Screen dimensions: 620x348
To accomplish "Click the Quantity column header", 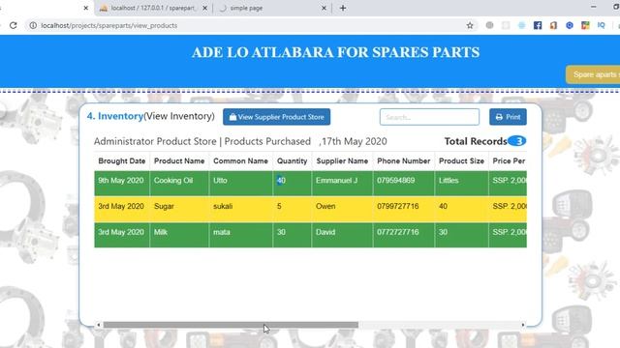I will point(292,161).
